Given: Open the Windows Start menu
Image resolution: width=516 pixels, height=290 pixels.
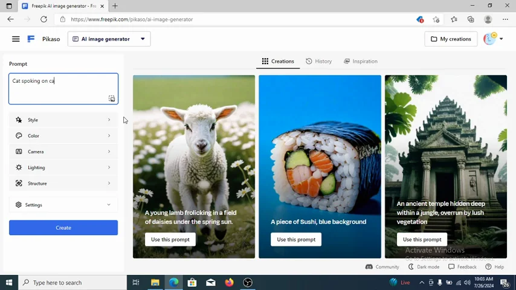Looking at the screenshot, I should 9,282.
